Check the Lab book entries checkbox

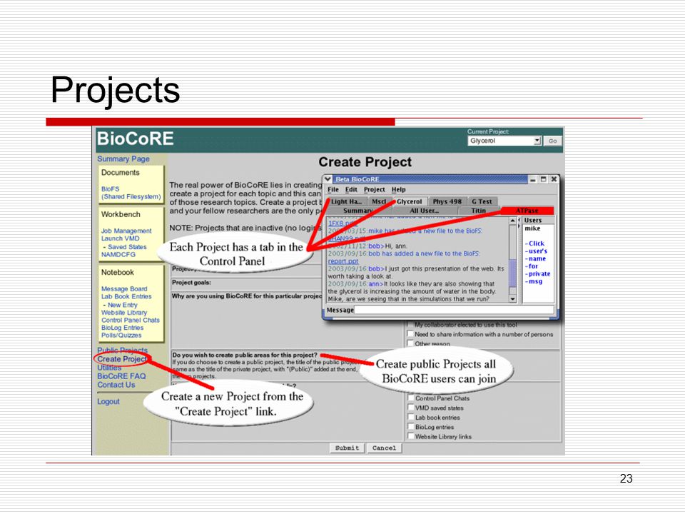click(411, 418)
